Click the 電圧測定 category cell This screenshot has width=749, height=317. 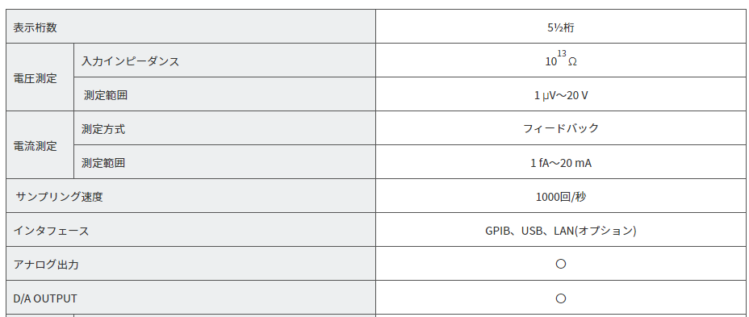tap(40, 77)
